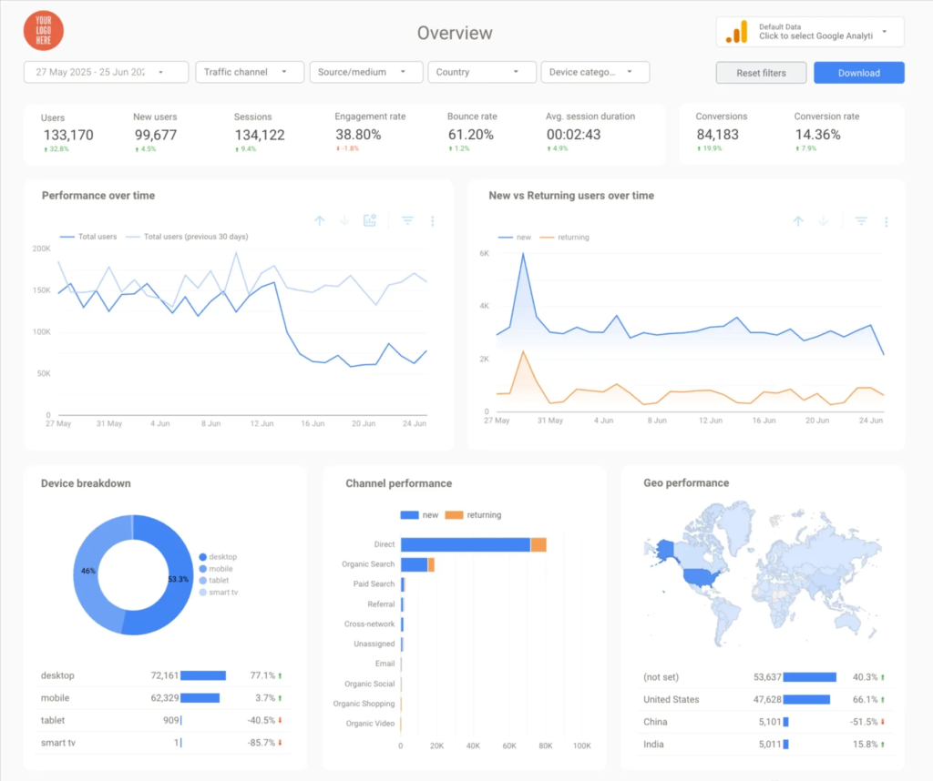This screenshot has height=781, width=933.
Task: Open the Device category filter dropdown
Action: (x=595, y=72)
